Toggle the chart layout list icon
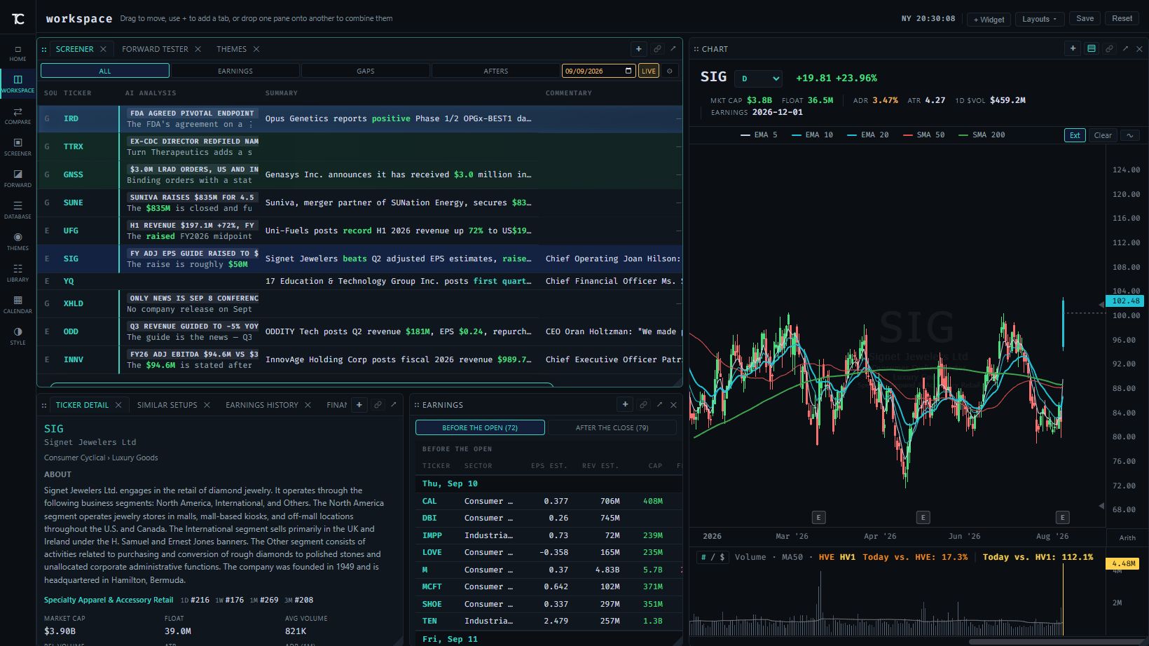The image size is (1149, 646). (x=1091, y=49)
